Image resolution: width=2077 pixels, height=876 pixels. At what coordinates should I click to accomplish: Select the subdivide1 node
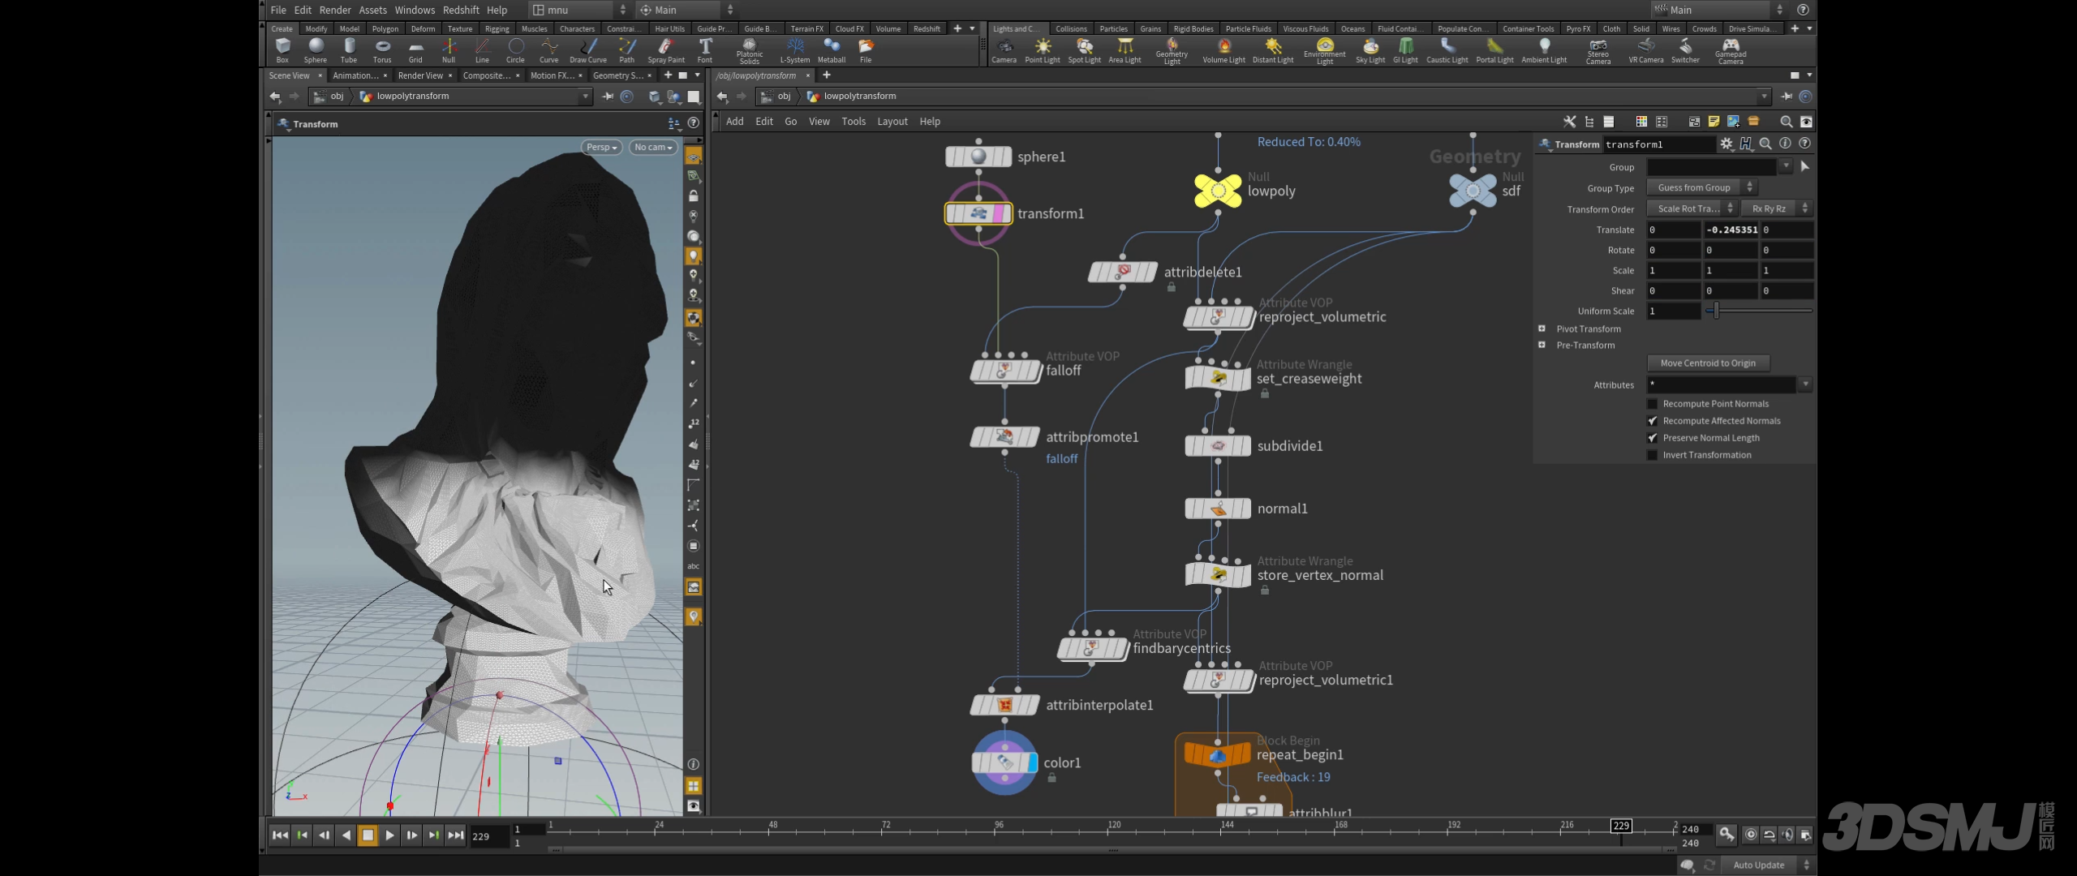(1218, 446)
